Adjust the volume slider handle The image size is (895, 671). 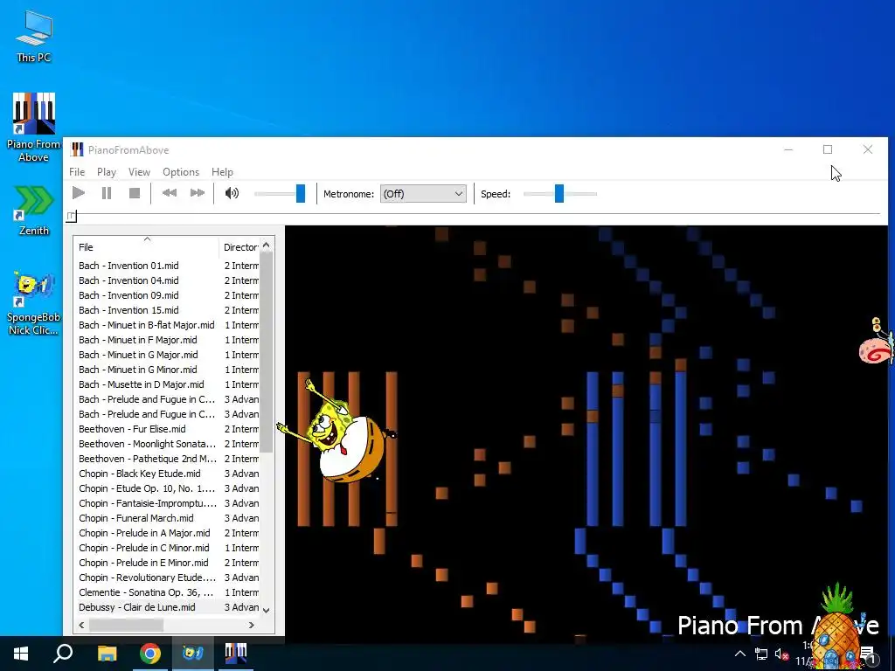click(301, 193)
